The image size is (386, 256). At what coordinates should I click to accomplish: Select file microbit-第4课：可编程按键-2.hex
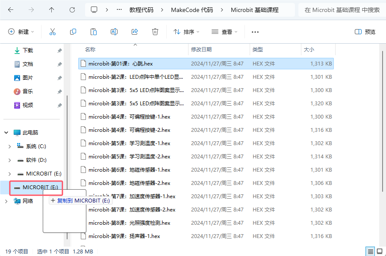(206, 130)
